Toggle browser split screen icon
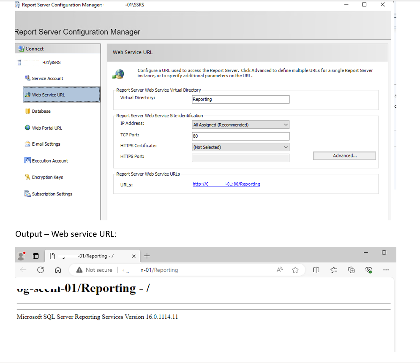The width and height of the screenshot is (420, 363). (316, 270)
